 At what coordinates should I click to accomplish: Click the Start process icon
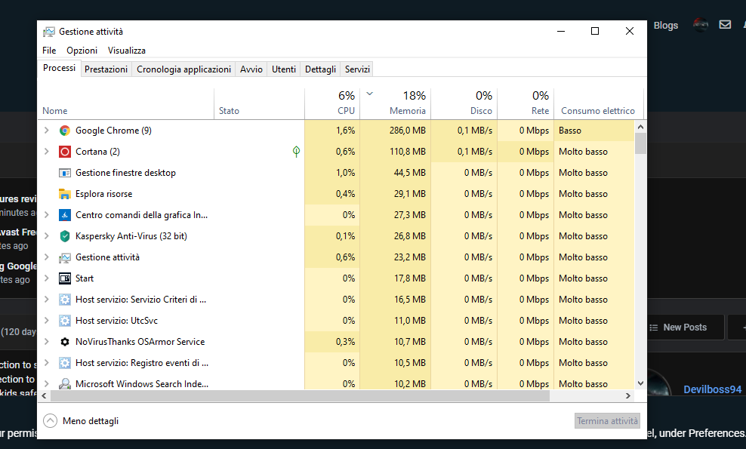point(65,278)
